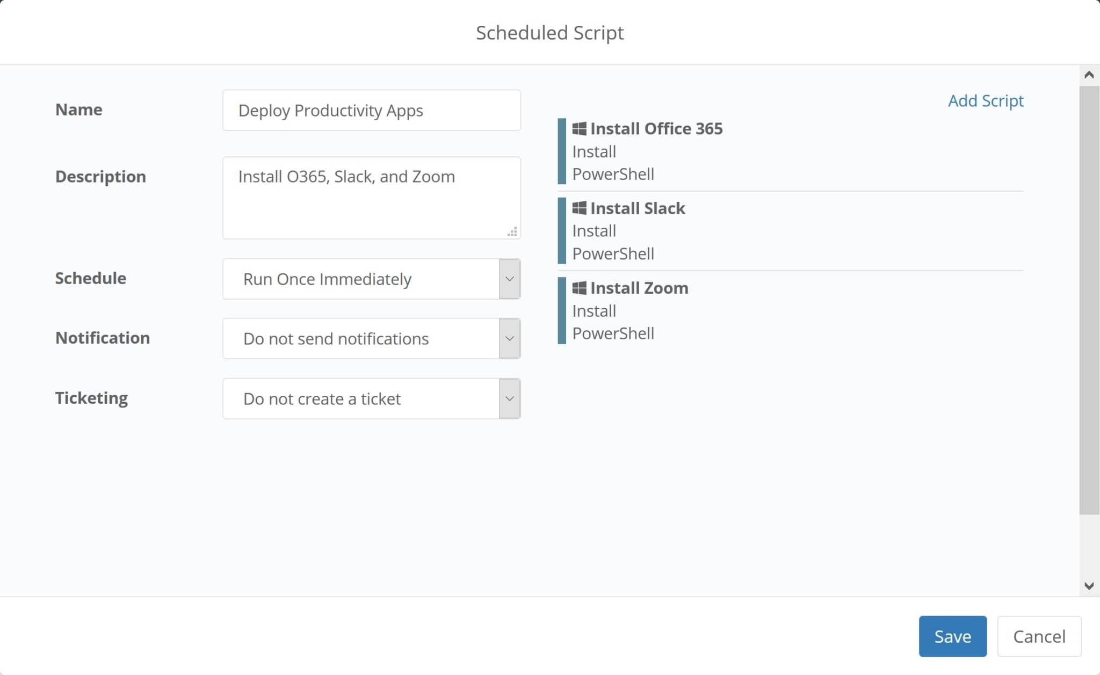1100x675 pixels.
Task: Click the blue accent bar beside Install Office 365
Action: click(x=562, y=150)
